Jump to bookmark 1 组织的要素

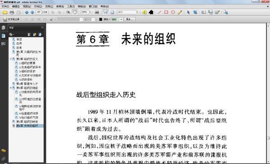tap(27, 63)
